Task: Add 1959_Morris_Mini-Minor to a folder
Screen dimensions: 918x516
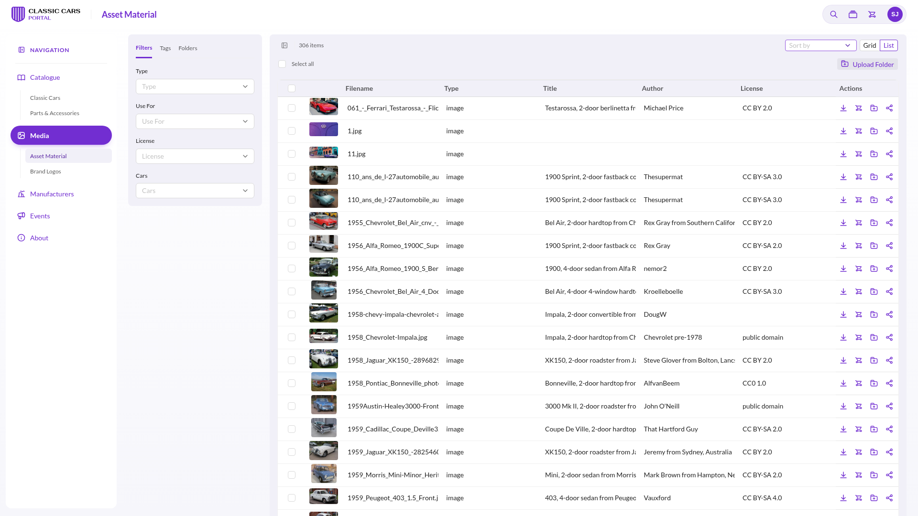Action: (x=874, y=475)
